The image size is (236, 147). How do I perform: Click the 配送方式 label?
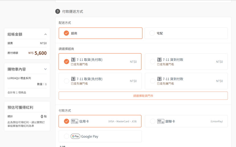click(x=65, y=23)
